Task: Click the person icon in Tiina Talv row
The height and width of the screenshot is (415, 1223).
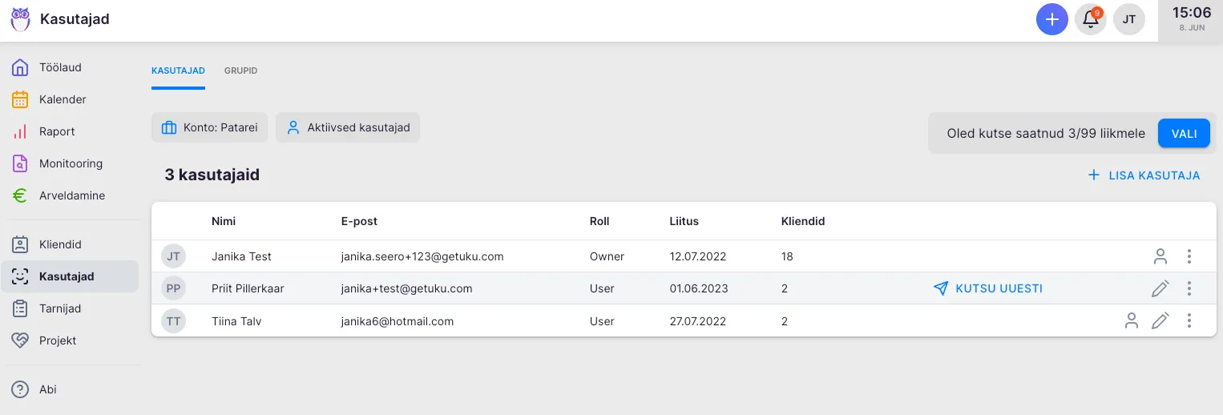Action: pos(1131,321)
